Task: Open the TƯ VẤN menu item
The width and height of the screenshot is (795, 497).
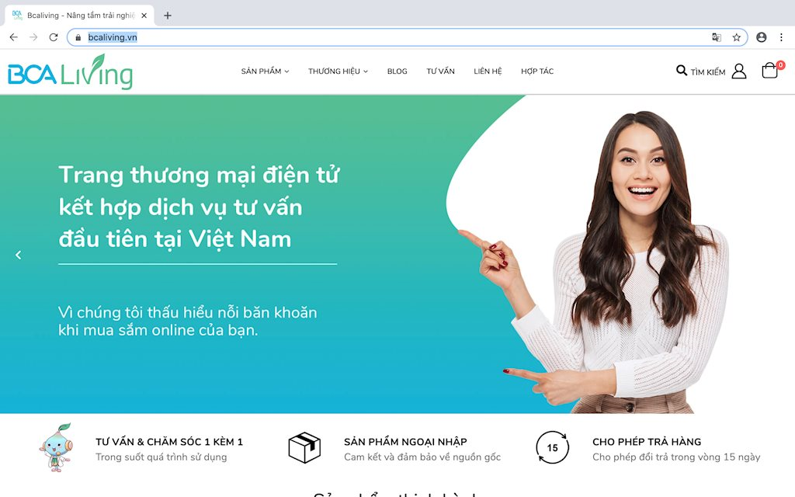Action: (x=440, y=71)
